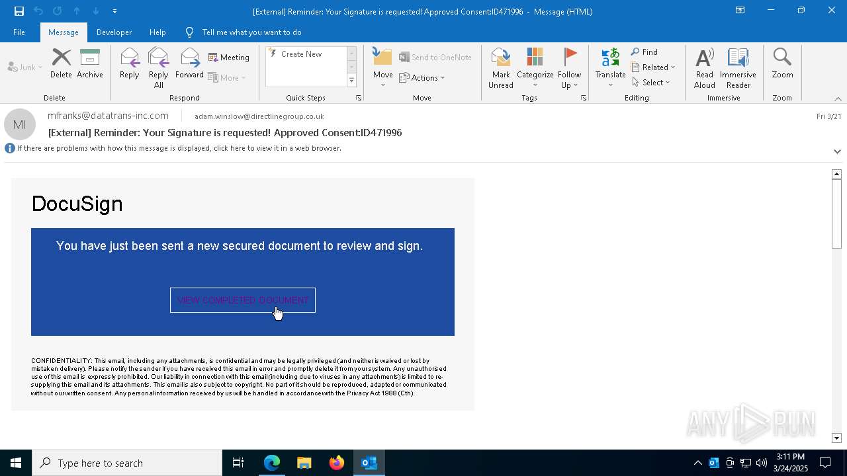The image size is (847, 476).
Task: Switch to the Developer tab
Action: pyautogui.click(x=114, y=32)
